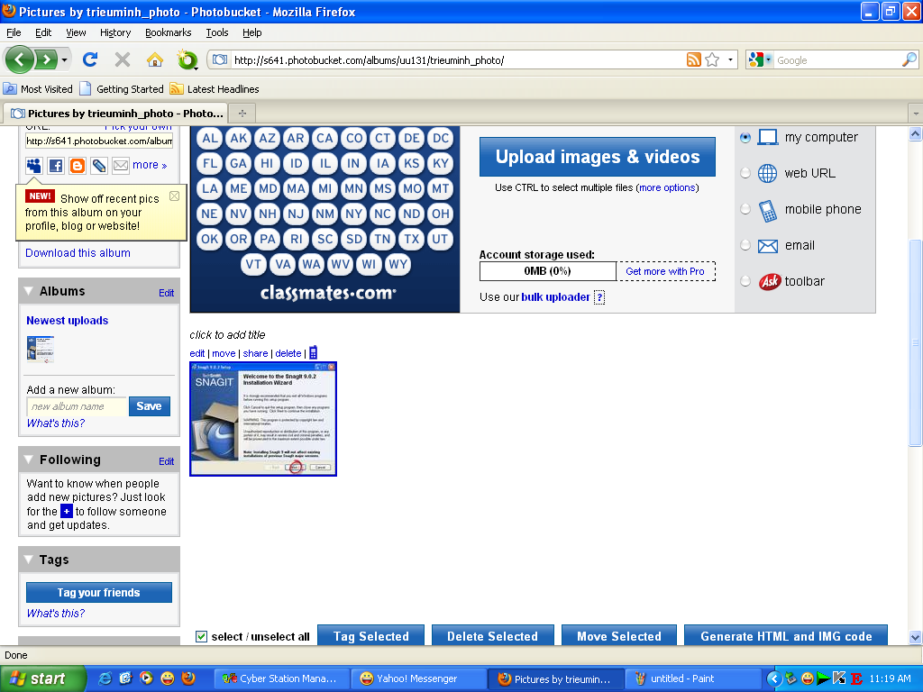Click the bulk uploader help question mark
923x692 pixels.
tap(599, 297)
